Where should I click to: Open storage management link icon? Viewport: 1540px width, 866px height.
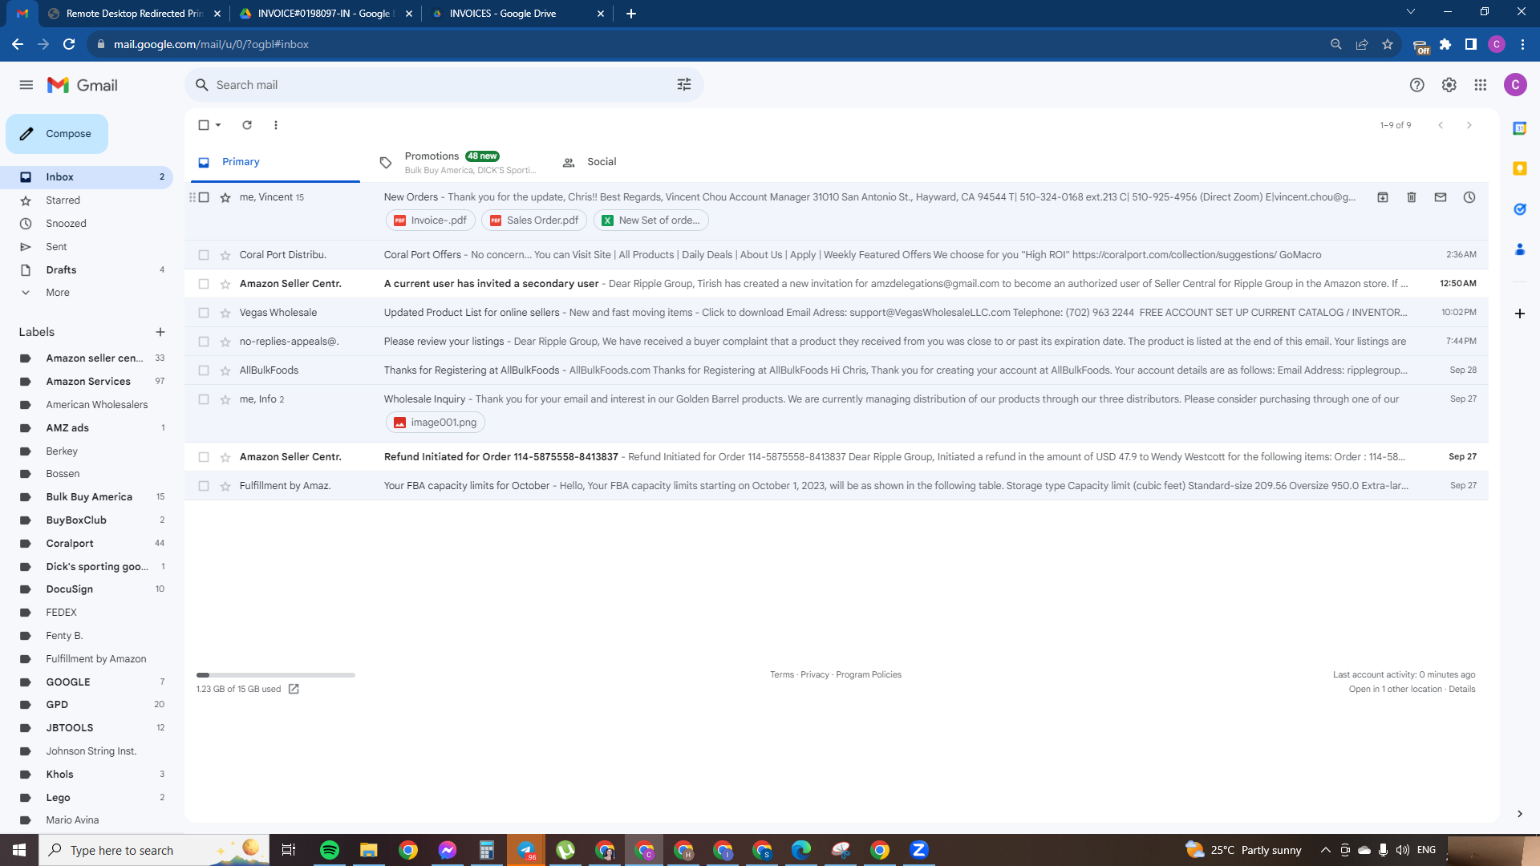tap(294, 689)
